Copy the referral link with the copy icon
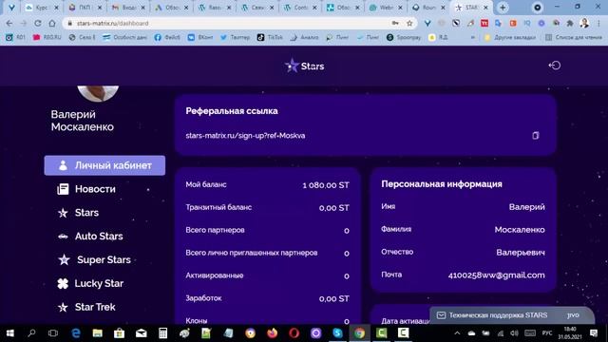Image resolution: width=608 pixels, height=342 pixels. click(x=536, y=135)
